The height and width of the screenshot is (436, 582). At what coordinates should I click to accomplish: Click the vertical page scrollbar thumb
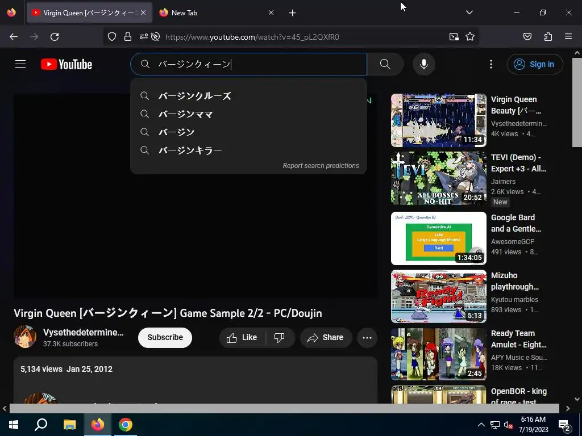(577, 102)
